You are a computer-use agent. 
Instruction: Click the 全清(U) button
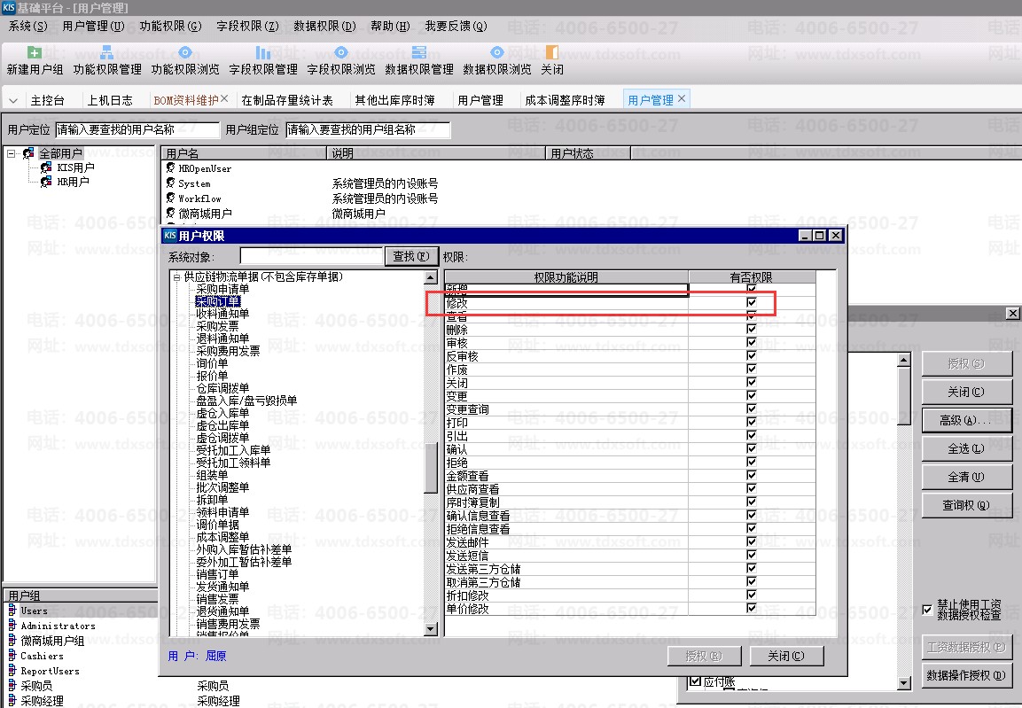(966, 477)
